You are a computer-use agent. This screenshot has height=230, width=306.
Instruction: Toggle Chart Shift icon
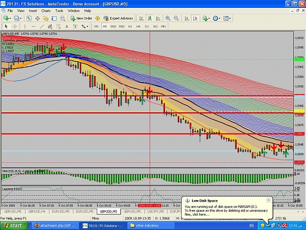coord(195,18)
